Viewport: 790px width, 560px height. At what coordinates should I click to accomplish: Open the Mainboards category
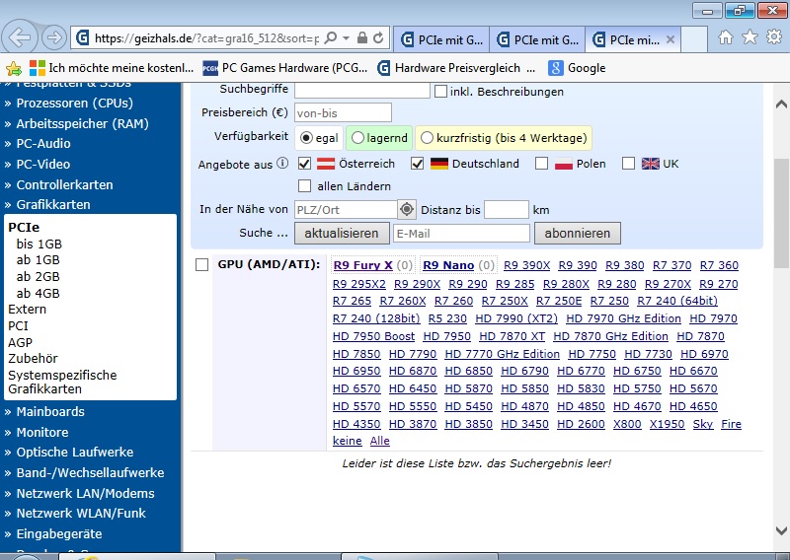(x=50, y=411)
